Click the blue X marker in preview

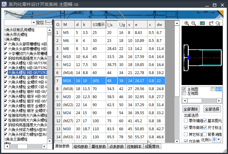(x=188, y=58)
